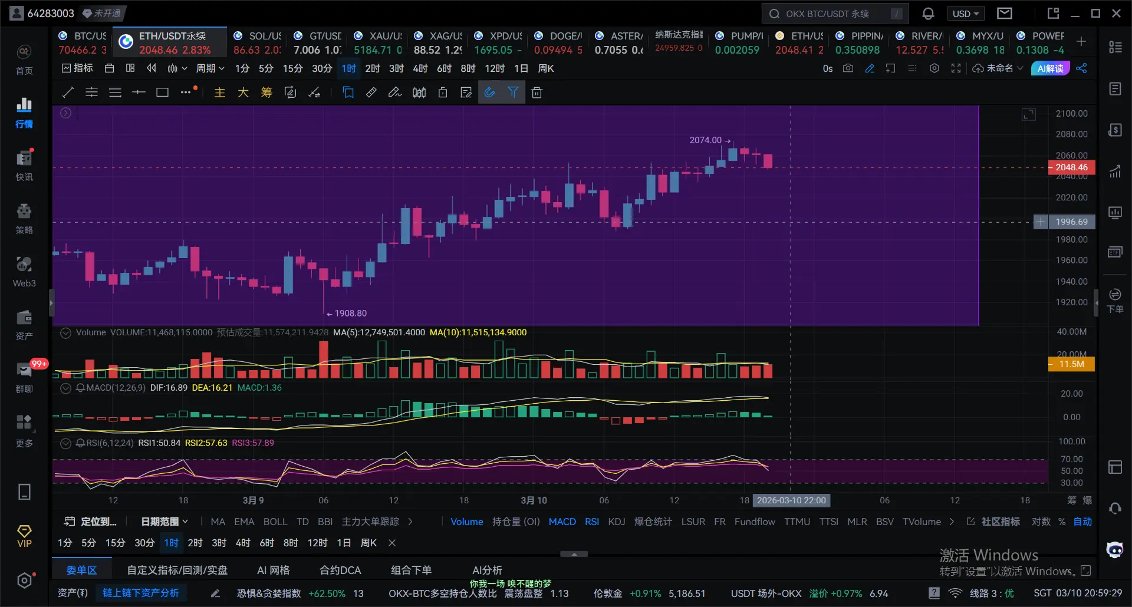Click the plus beside the 1996.69 crosshair price
The width and height of the screenshot is (1132, 607).
click(1041, 222)
